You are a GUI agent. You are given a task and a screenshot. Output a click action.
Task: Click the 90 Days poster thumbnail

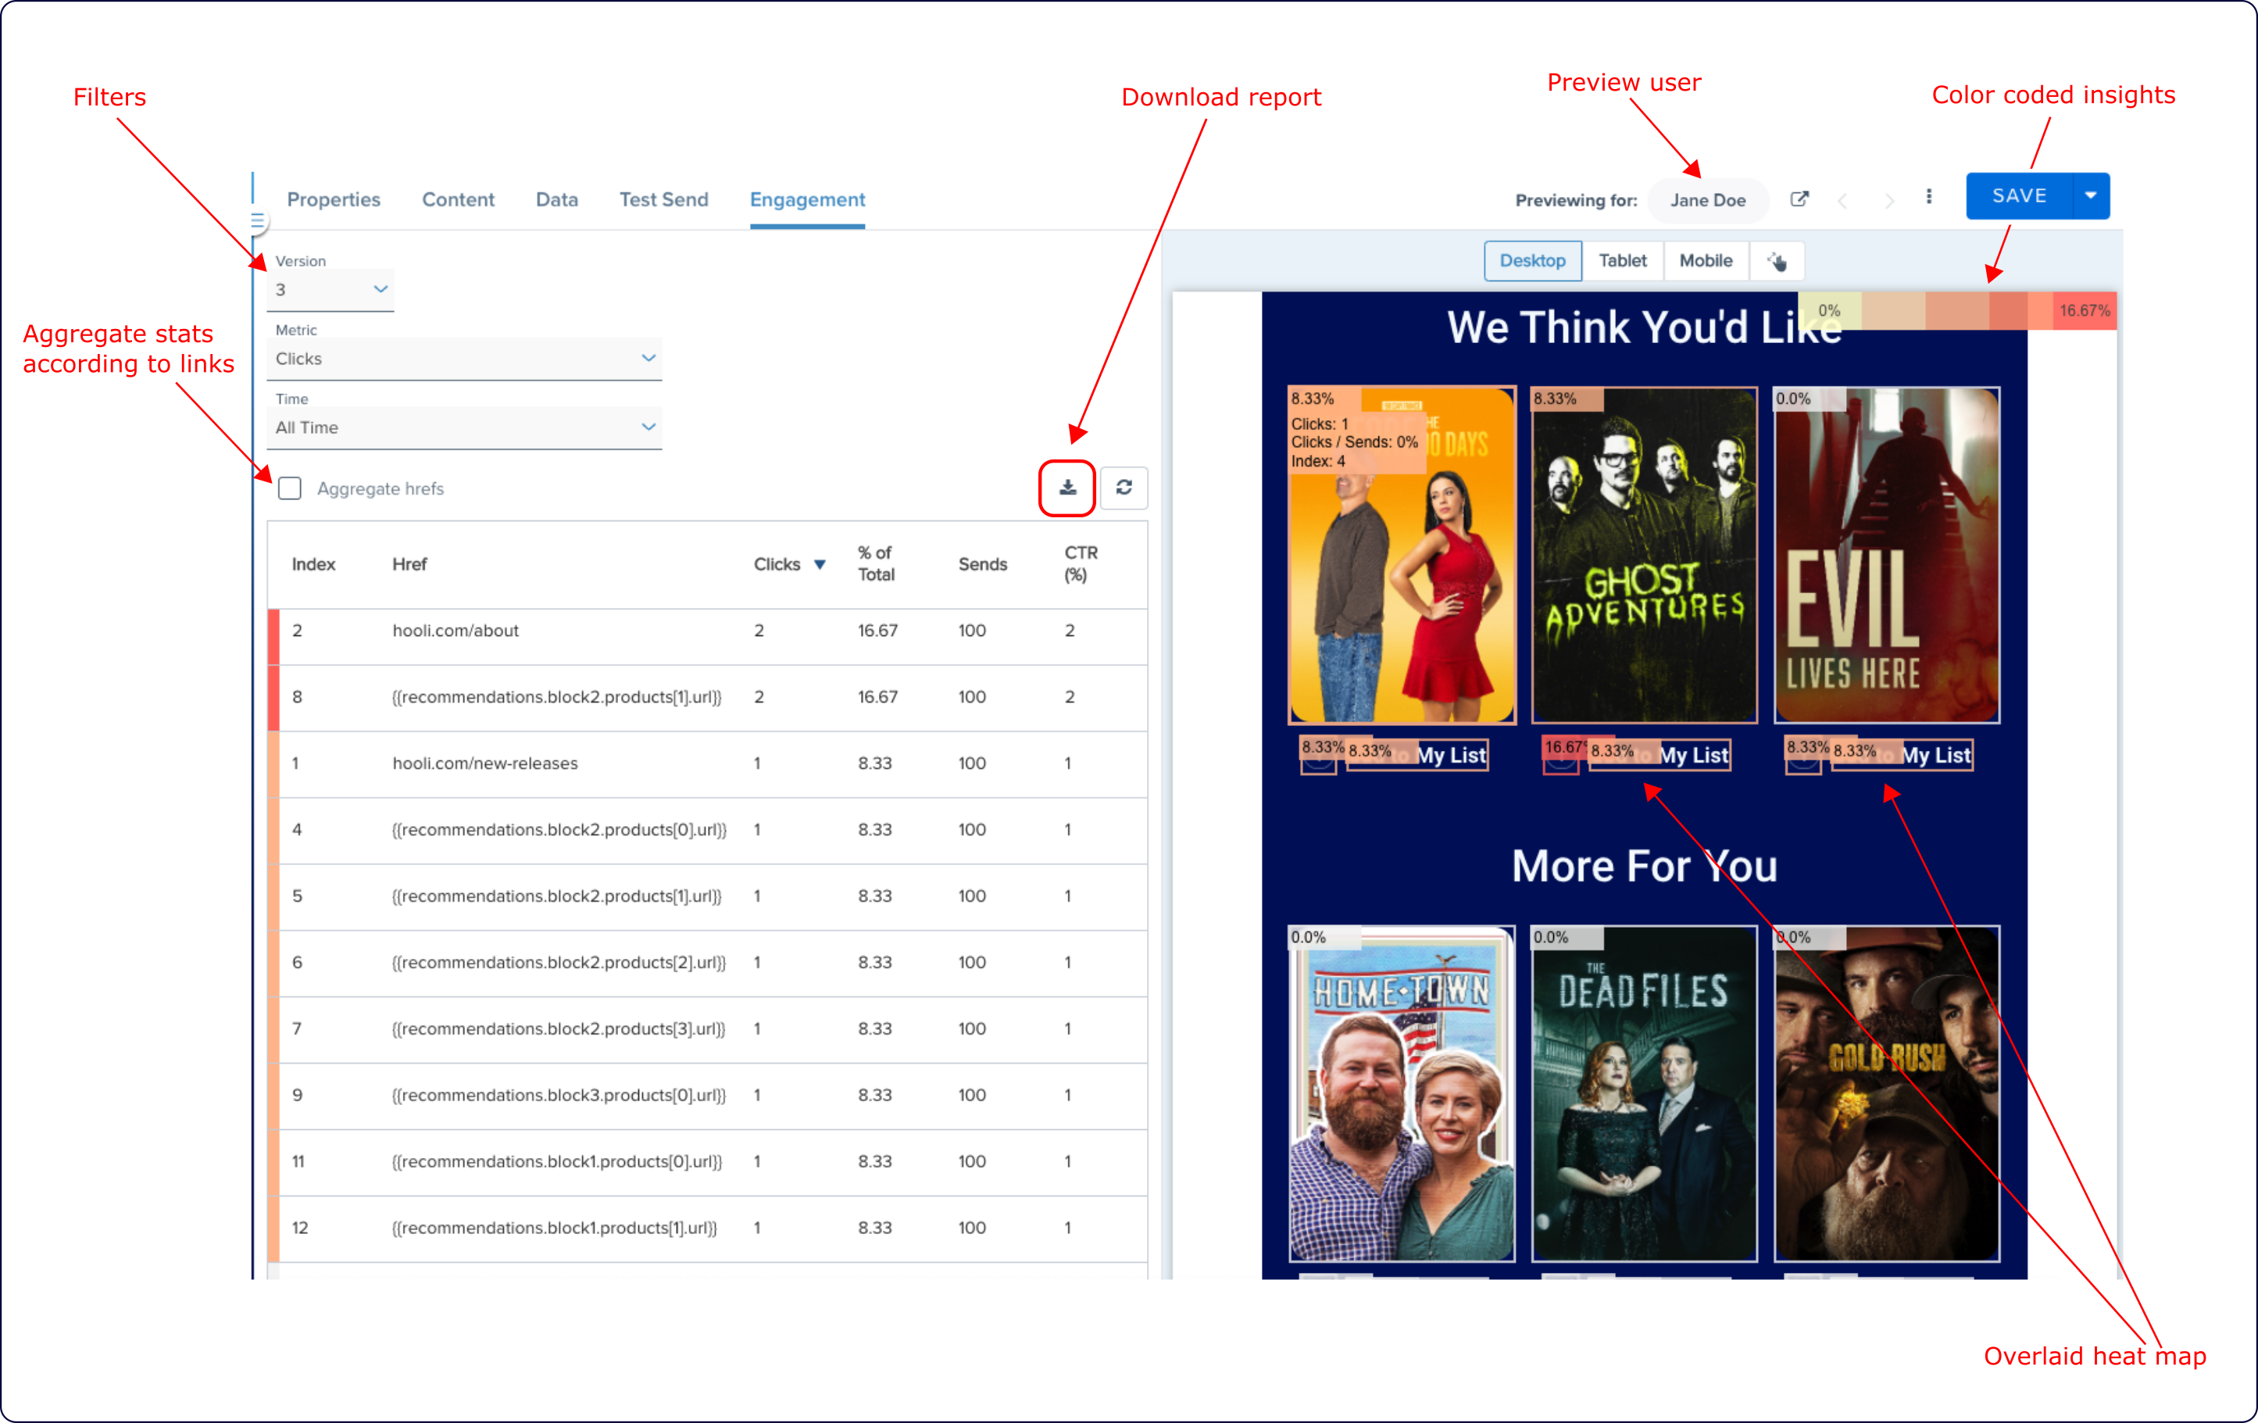tap(1402, 554)
